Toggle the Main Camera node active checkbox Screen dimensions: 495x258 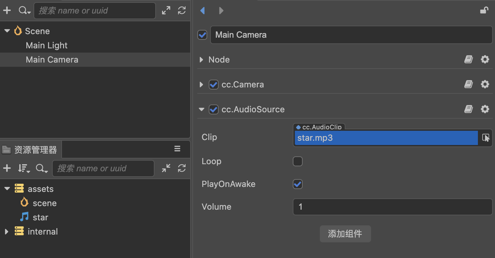point(202,35)
